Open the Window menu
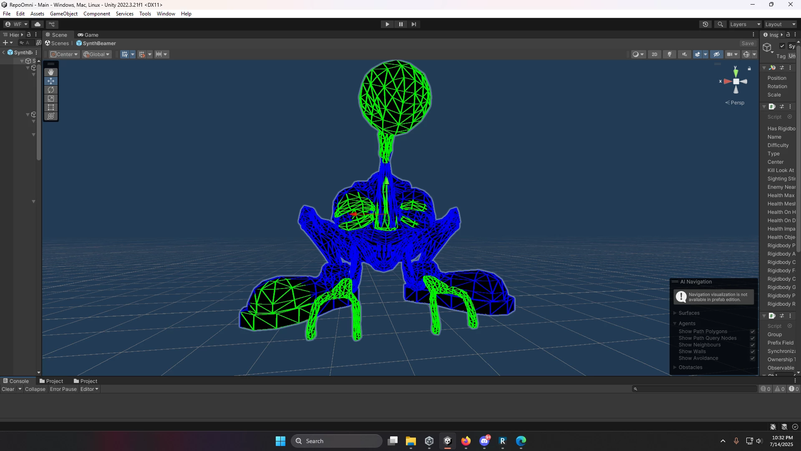The height and width of the screenshot is (451, 801). [166, 14]
